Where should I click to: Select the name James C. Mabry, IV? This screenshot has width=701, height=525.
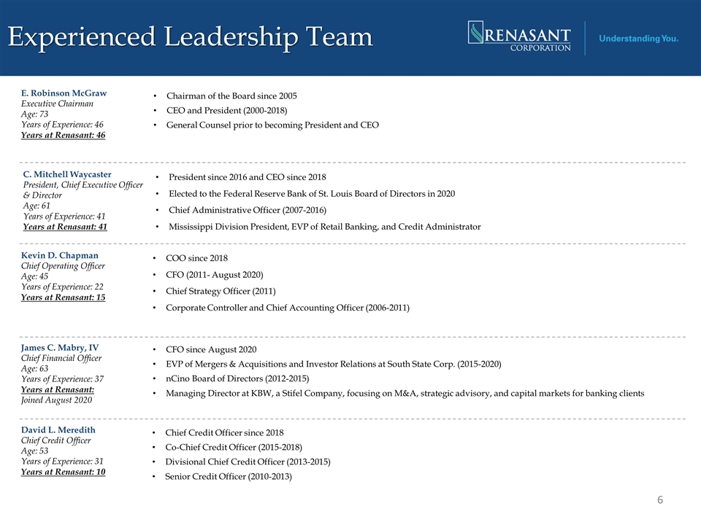pos(59,347)
